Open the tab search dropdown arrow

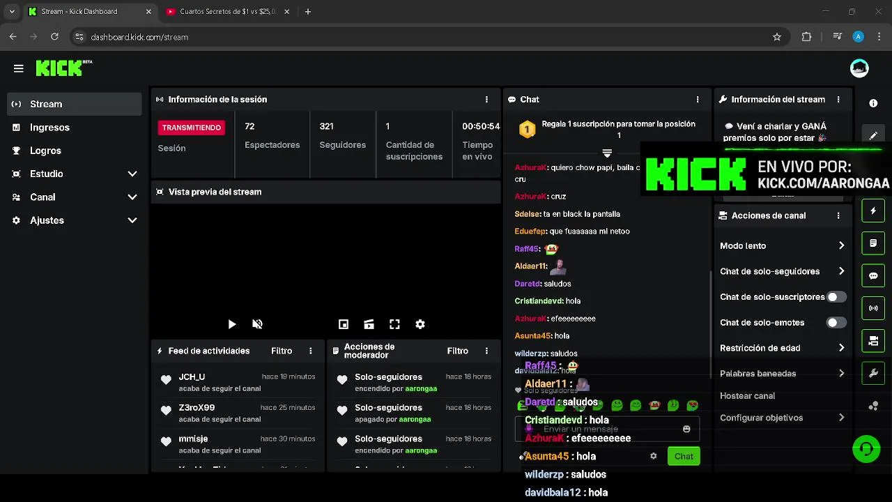click(12, 12)
